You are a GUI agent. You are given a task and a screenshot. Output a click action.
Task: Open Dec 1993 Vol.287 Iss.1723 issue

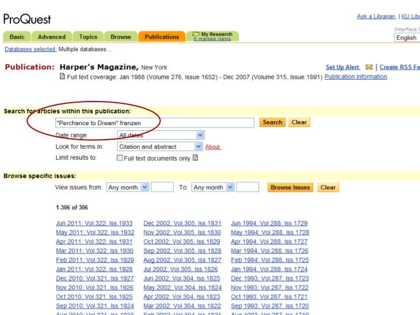coord(270,279)
